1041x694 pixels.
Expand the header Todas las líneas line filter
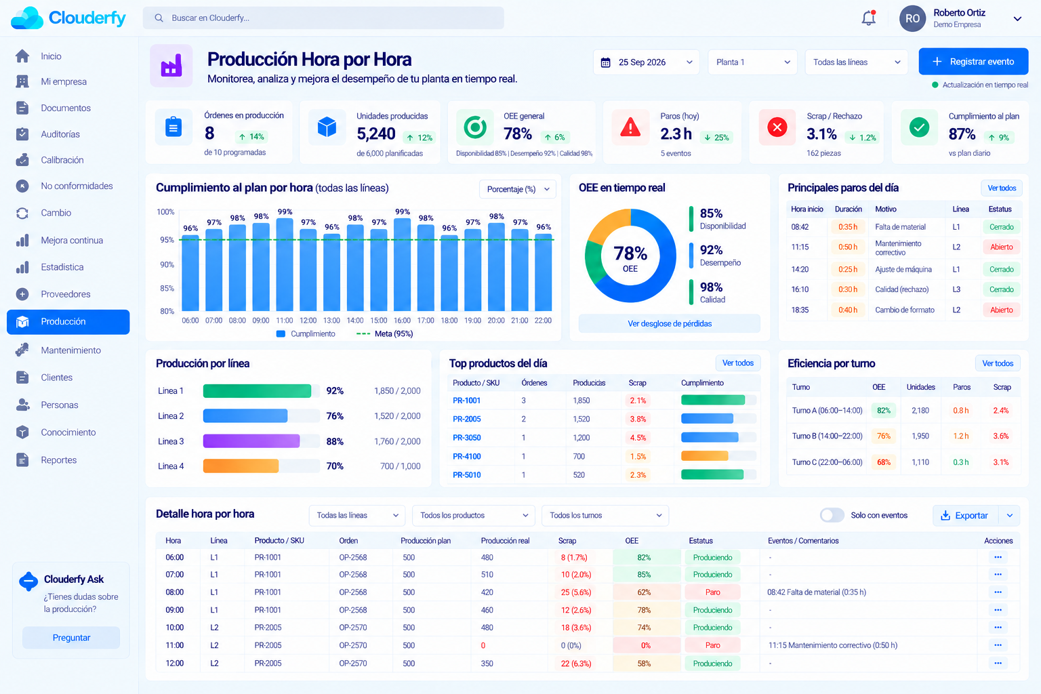pyautogui.click(x=857, y=62)
